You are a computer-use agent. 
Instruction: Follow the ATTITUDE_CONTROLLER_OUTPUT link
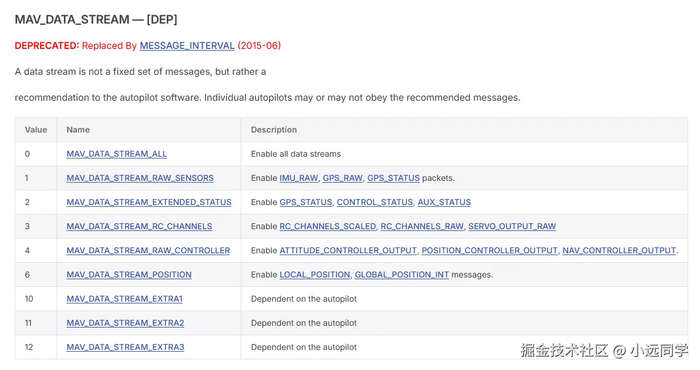tap(348, 250)
